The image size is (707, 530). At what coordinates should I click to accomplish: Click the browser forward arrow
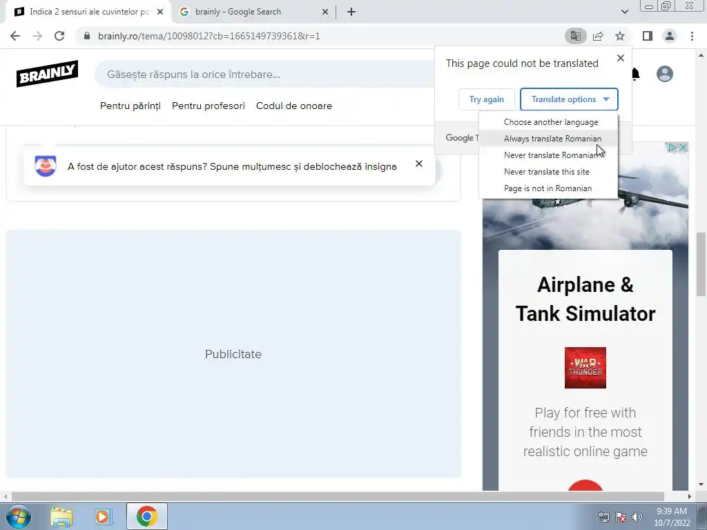pyautogui.click(x=37, y=36)
